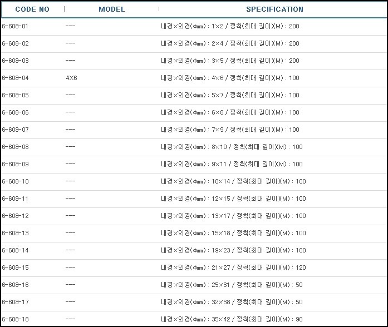Click the 4X6 model entry

pyautogui.click(x=71, y=78)
